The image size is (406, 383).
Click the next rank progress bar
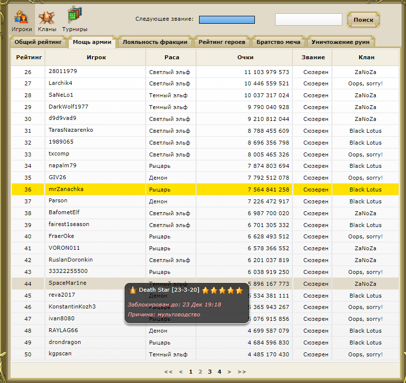coord(227,20)
